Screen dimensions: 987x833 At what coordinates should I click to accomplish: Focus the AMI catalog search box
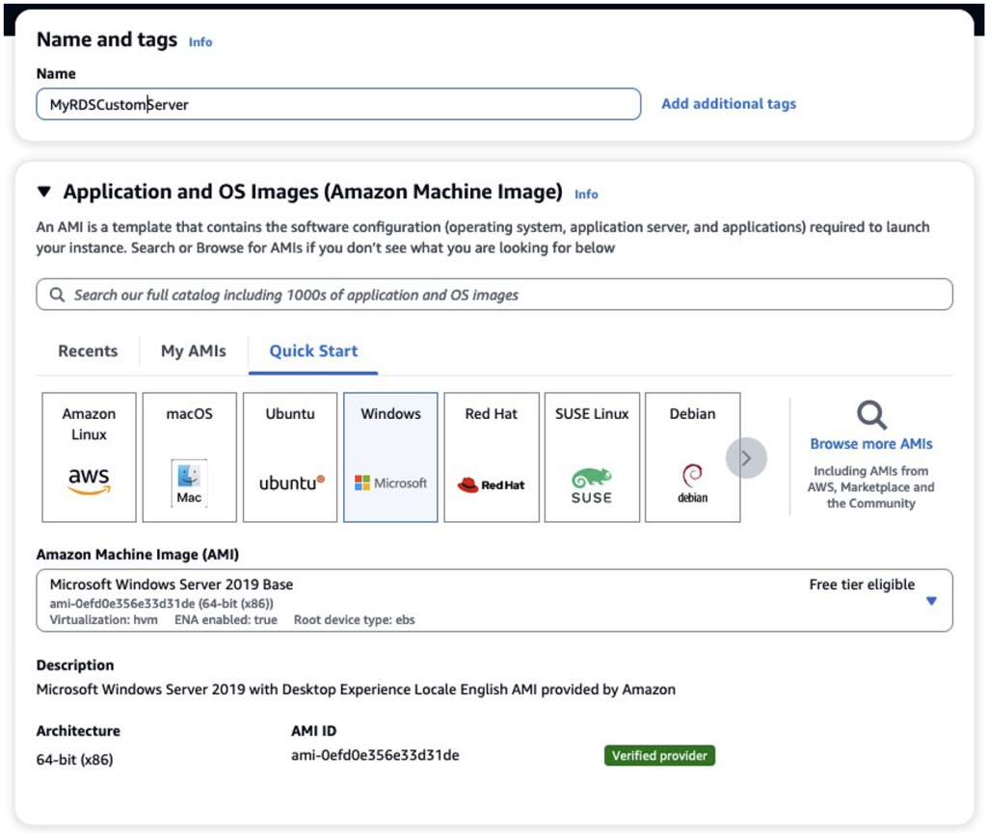(494, 295)
